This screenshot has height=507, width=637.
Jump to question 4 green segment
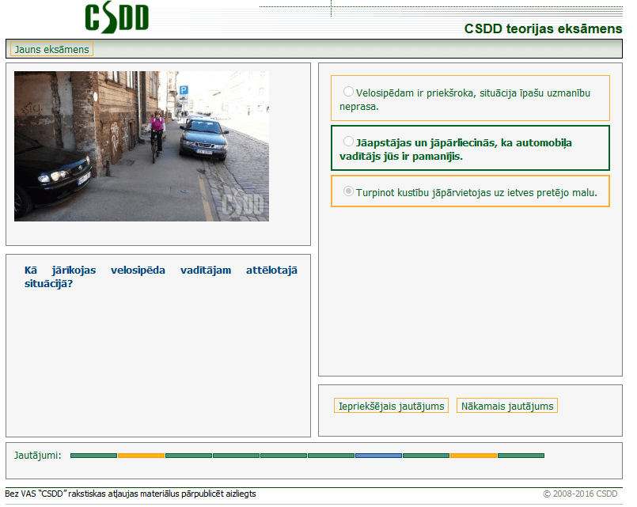tap(236, 456)
